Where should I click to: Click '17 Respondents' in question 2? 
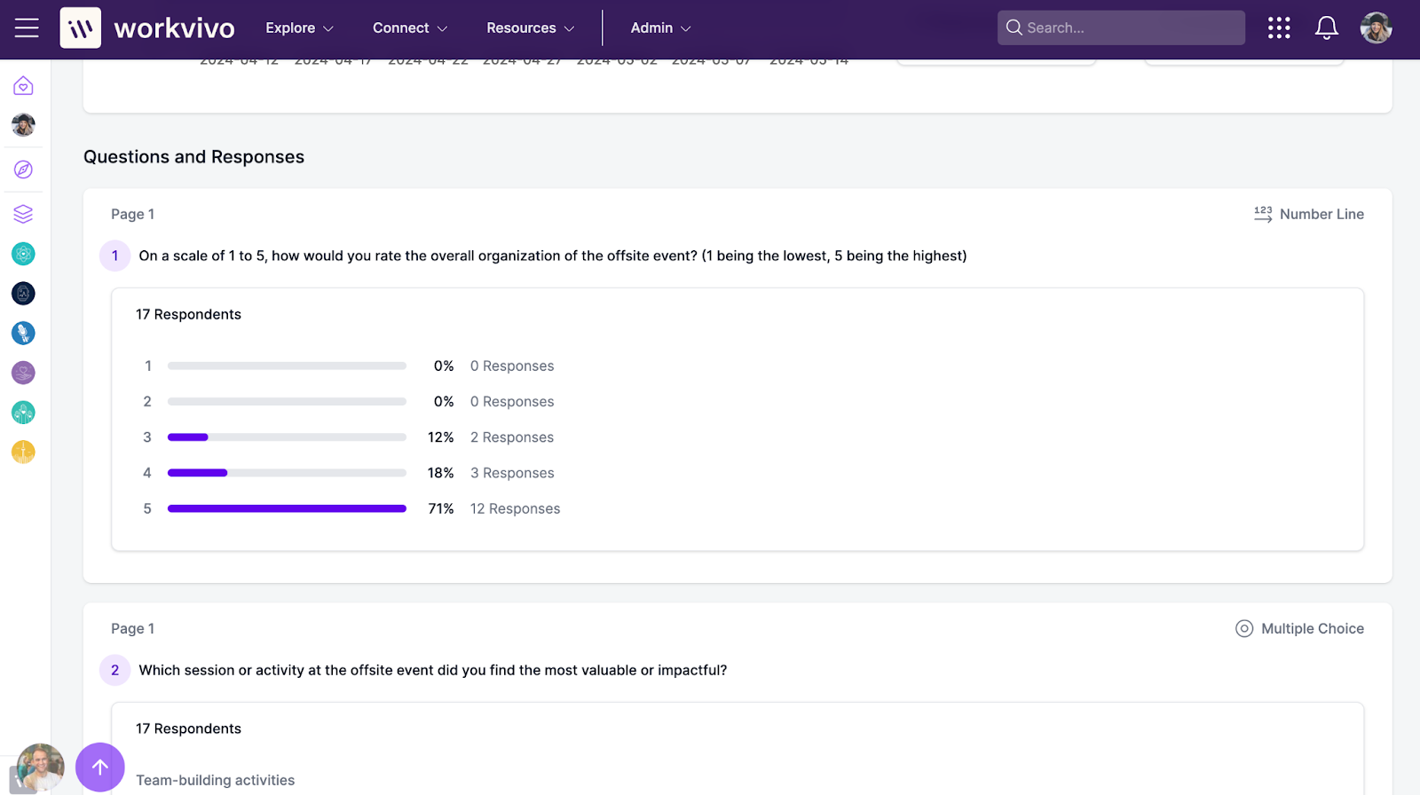188,728
